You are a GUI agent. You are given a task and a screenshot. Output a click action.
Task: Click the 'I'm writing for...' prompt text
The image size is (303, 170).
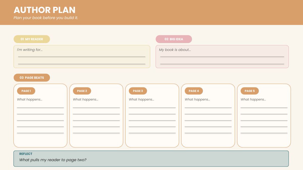tap(30, 50)
